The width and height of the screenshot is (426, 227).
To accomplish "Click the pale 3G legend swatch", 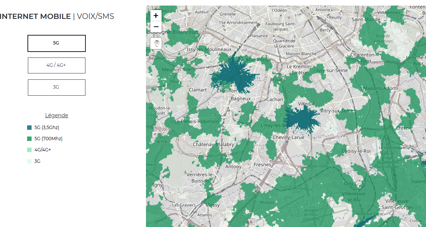I will (x=29, y=161).
